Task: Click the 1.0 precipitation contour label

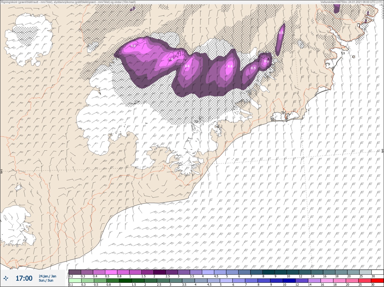Action: (171, 59)
